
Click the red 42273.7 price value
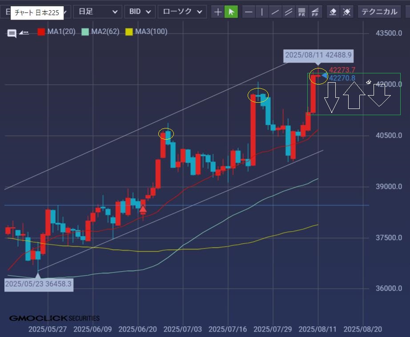coord(342,70)
